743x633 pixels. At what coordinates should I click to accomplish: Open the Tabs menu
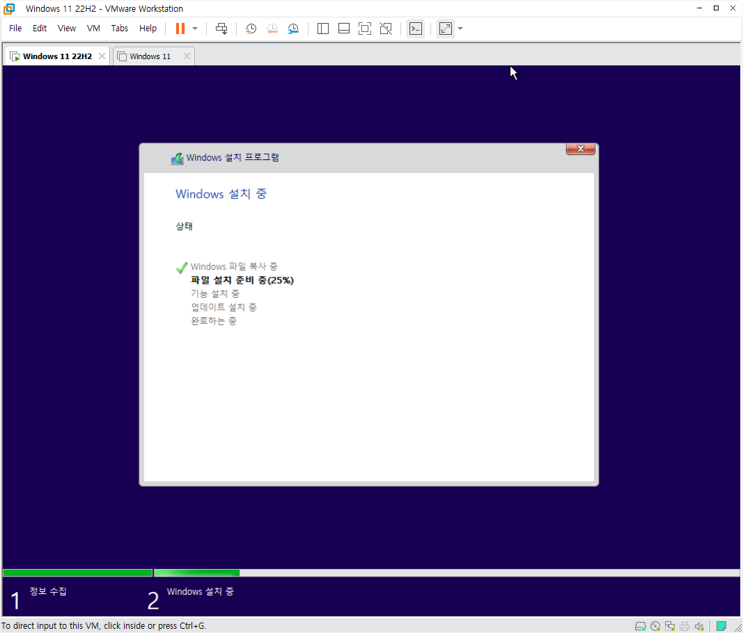[x=119, y=29]
